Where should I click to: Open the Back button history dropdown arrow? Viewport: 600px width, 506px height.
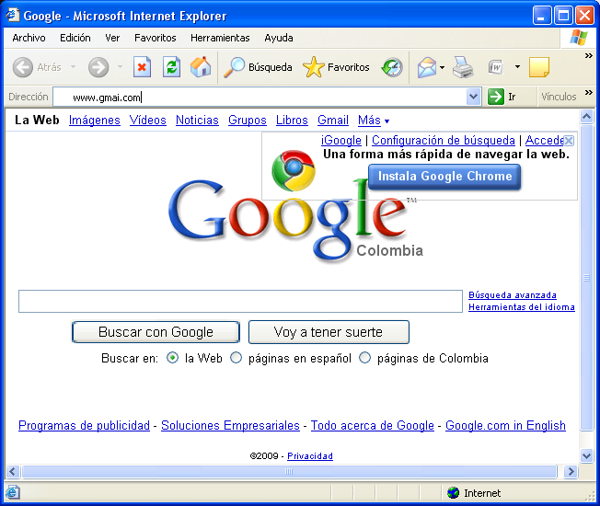pos(74,67)
